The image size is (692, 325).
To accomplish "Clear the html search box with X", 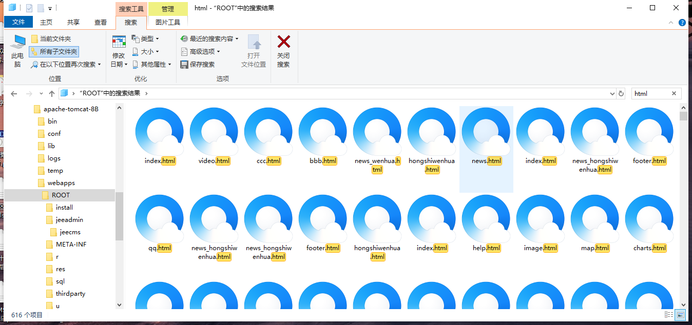I will (x=674, y=93).
